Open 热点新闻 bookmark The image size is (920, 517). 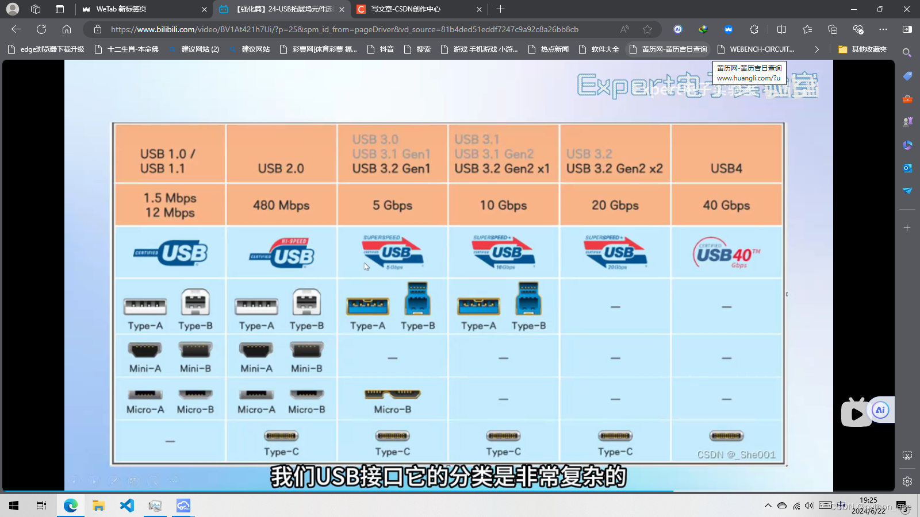click(x=548, y=49)
